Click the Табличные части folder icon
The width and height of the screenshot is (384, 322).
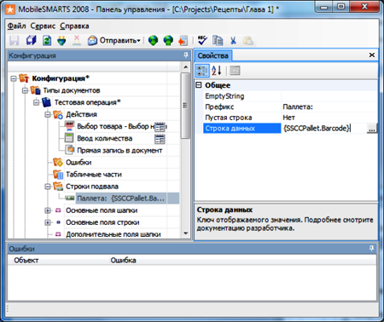tap(58, 175)
